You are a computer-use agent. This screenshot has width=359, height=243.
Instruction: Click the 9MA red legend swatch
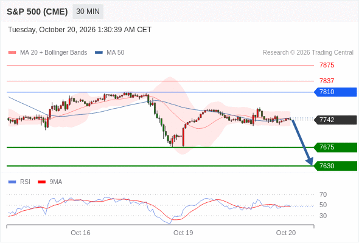[41, 182]
